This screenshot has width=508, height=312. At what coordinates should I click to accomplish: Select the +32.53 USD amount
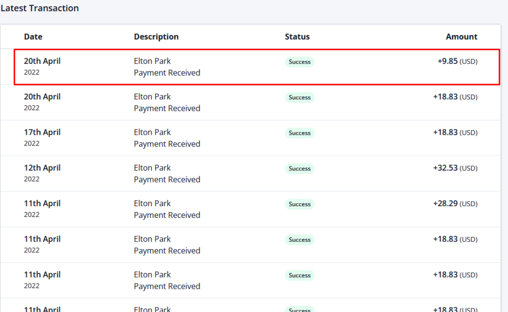coord(455,168)
